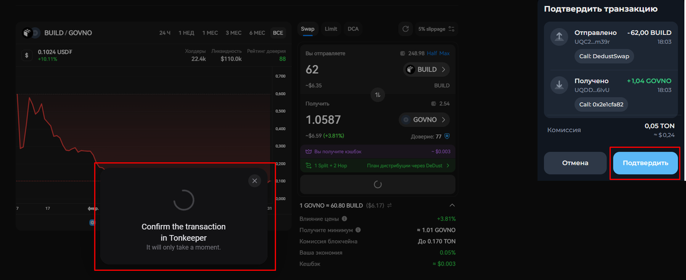This screenshot has height=280, width=686.
Task: Click the trust shield icon next to 77
Action: [446, 137]
